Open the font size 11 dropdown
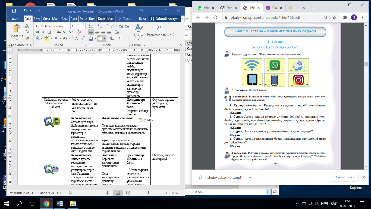This screenshot has height=209, width=371. tap(83, 26)
